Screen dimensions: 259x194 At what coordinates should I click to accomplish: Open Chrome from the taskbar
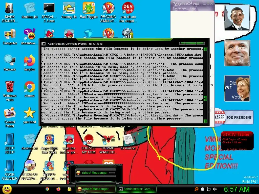pos(47,189)
